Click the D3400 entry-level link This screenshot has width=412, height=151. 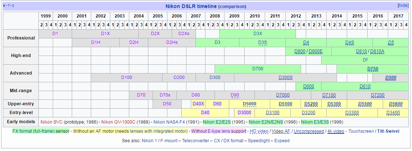click(x=393, y=113)
